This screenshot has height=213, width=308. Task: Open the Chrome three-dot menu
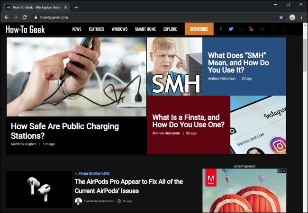(x=301, y=17)
